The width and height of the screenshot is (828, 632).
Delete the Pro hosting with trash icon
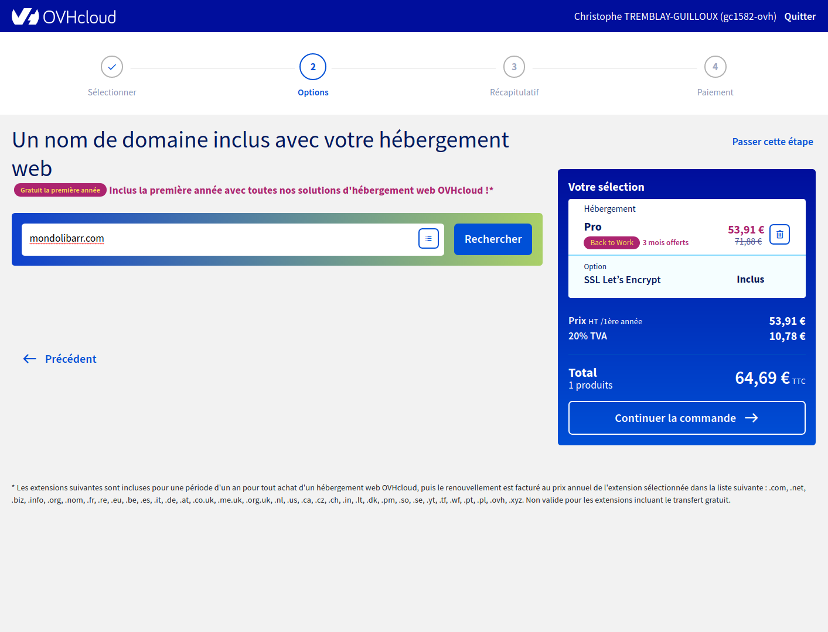click(779, 234)
